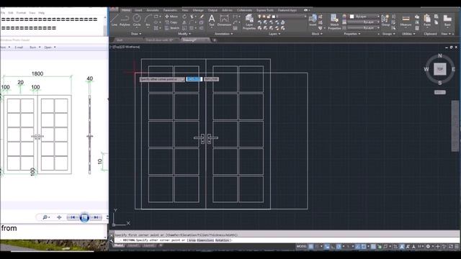
Task: Click the Copy tool
Action: click(x=171, y=22)
